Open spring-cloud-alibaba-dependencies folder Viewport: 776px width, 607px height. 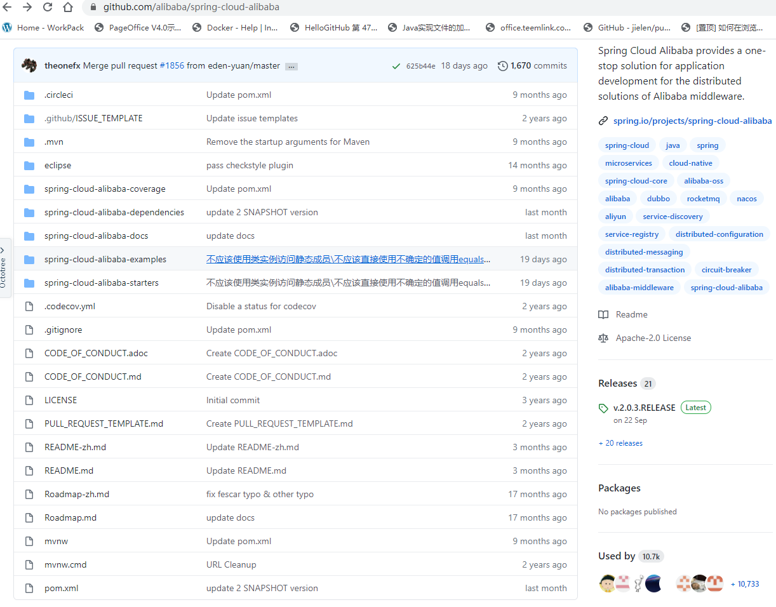click(x=114, y=212)
